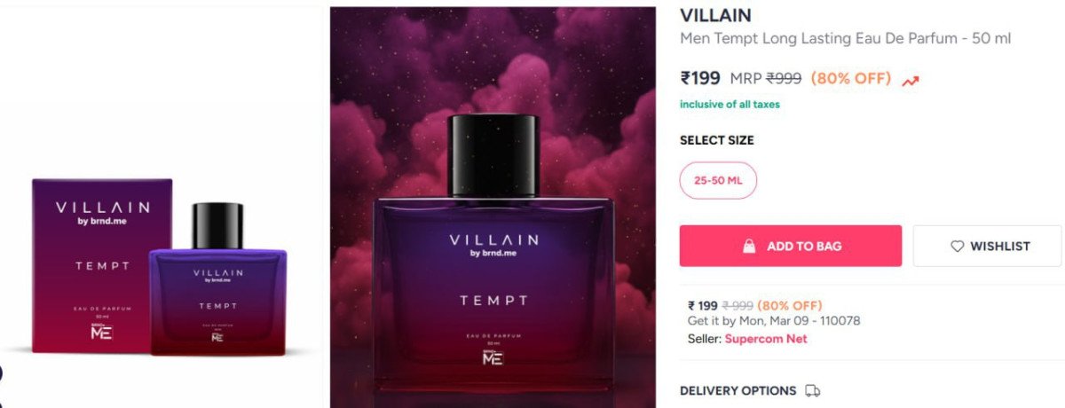Open the large Villain Tempt bottle image
This screenshot has height=408, width=1065.
[x=493, y=208]
